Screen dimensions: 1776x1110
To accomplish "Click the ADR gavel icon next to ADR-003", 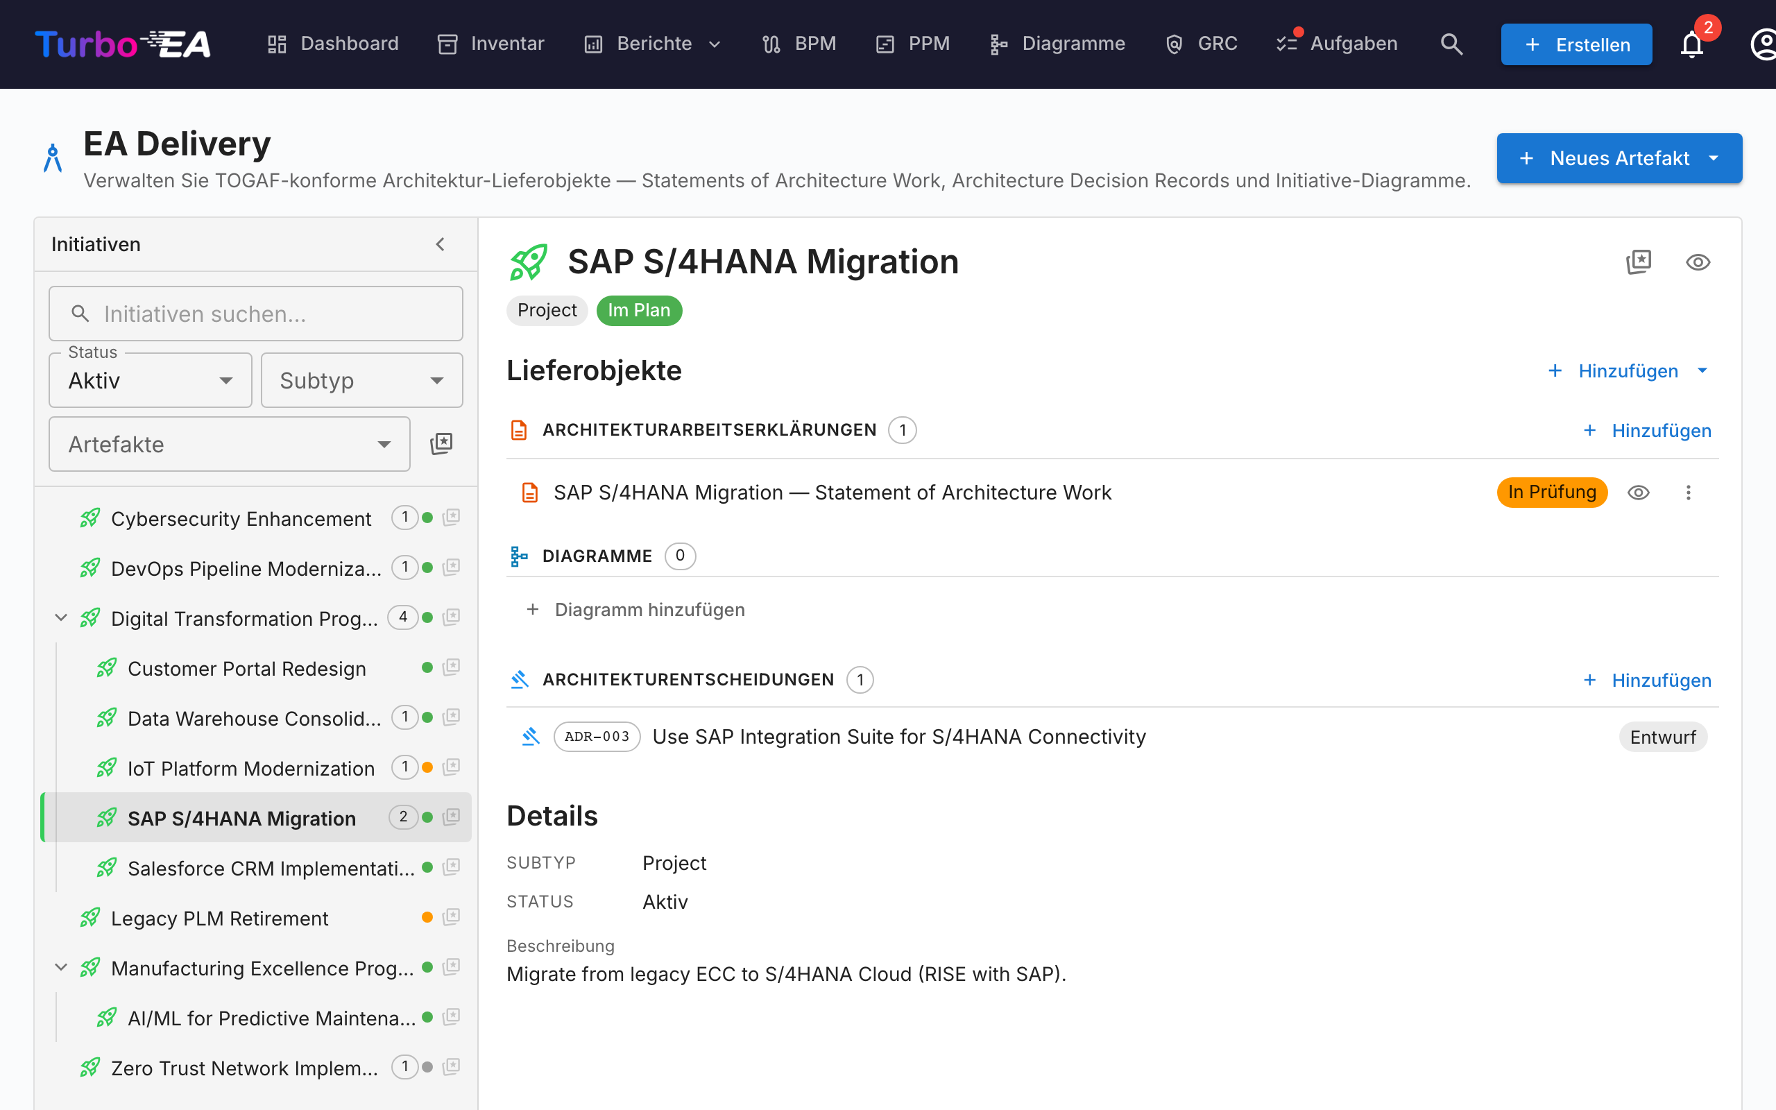I will 531,736.
